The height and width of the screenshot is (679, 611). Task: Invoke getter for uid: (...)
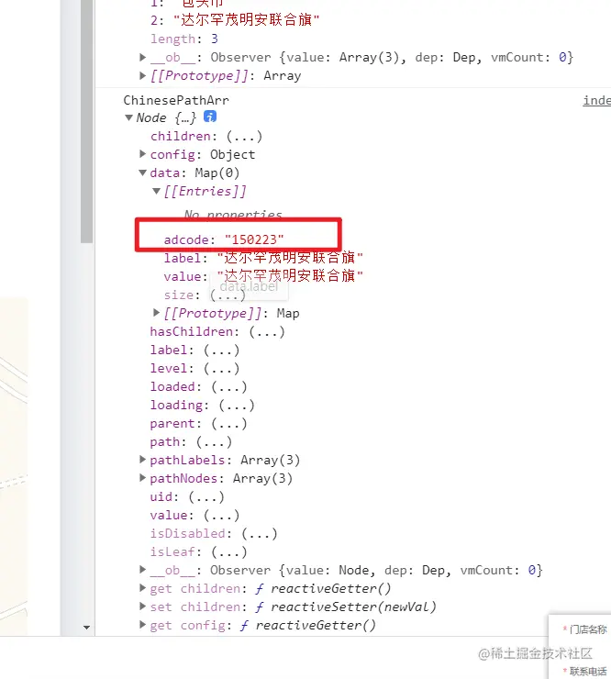coord(206,496)
